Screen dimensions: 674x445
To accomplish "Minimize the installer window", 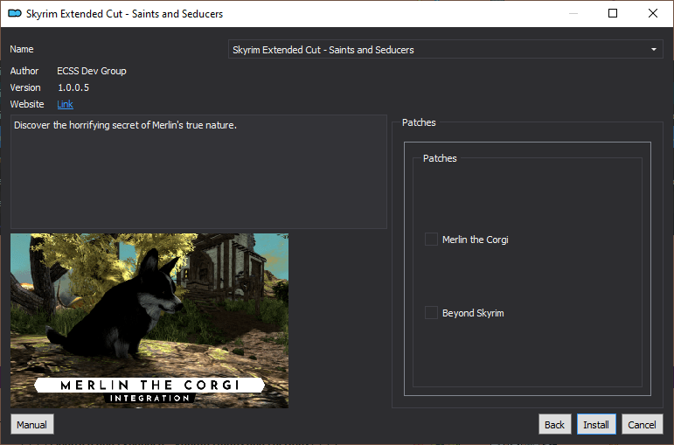I will coord(573,13).
